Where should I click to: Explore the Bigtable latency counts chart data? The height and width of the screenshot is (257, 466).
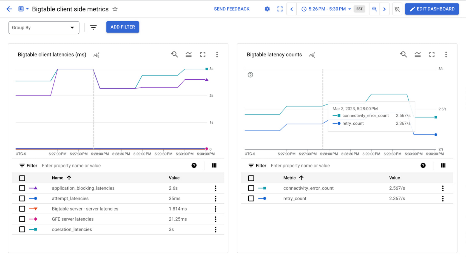tap(312, 55)
